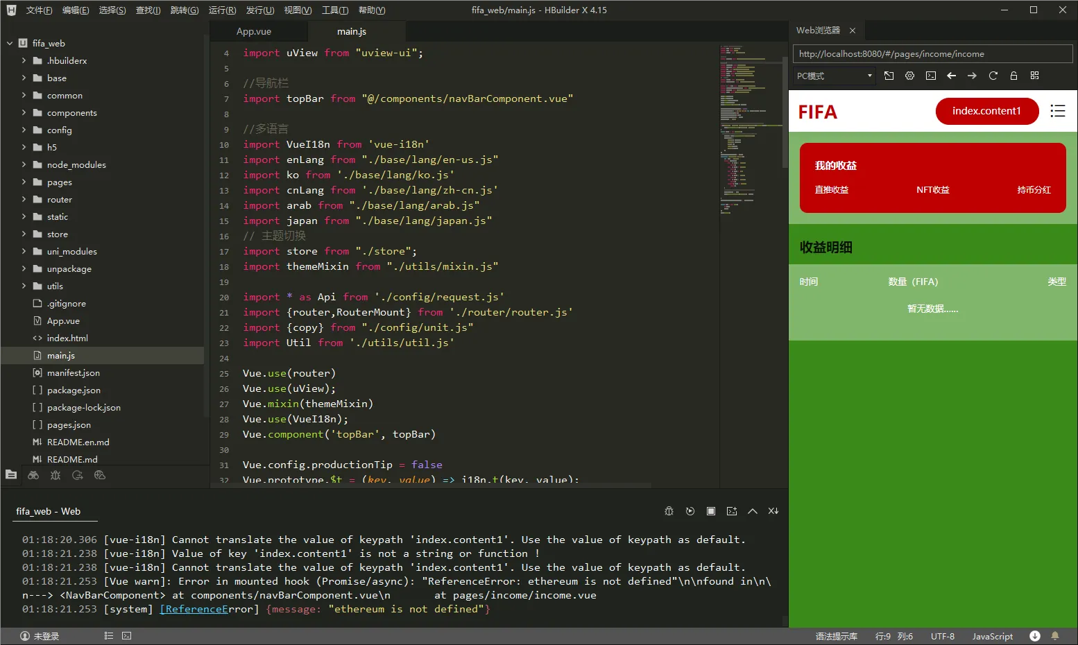1078x645 pixels.
Task: Expand the router folder
Action: coord(24,199)
